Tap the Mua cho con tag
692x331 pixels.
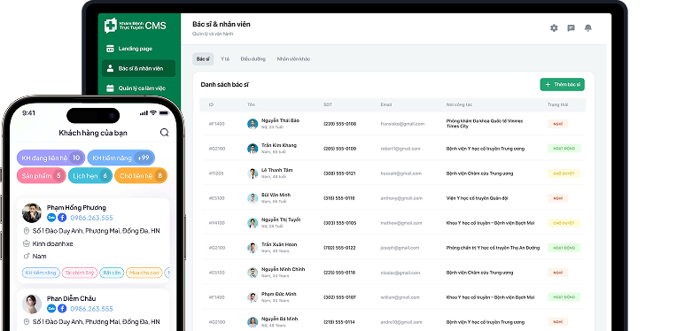click(144, 273)
